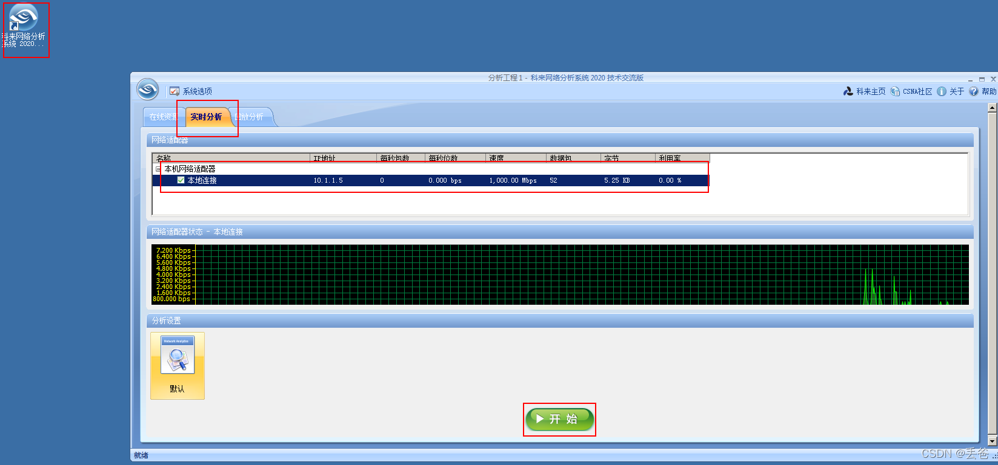Image resolution: width=998 pixels, height=465 pixels.
Task: Collapse the 本机网络适配器 tree node
Action: point(158,169)
